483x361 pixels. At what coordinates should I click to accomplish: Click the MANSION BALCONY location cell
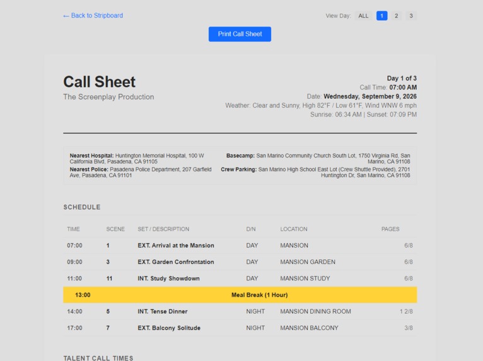point(309,328)
